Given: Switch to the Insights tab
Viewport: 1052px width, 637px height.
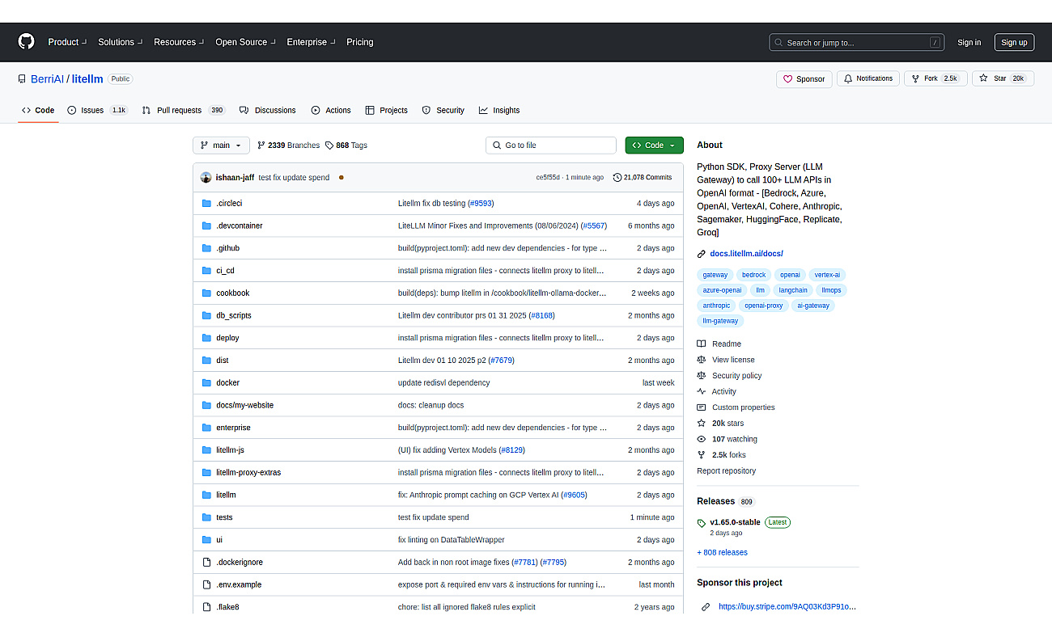Looking at the screenshot, I should 499,110.
